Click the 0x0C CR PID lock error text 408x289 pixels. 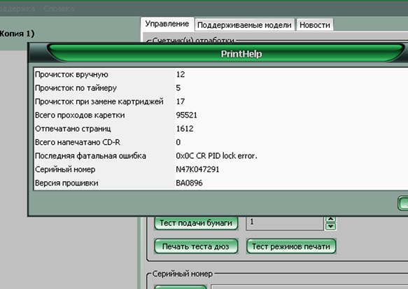point(216,155)
